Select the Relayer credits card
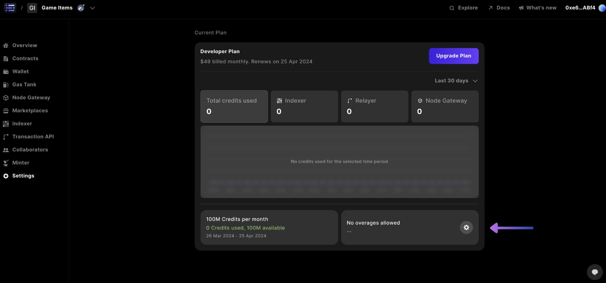 (375, 107)
